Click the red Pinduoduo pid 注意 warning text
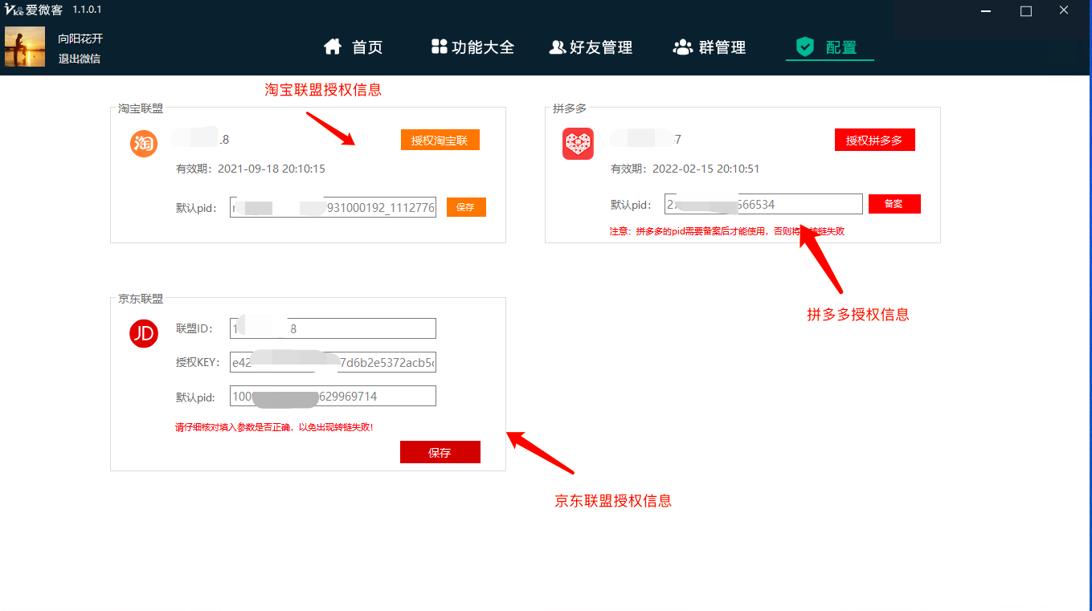This screenshot has height=611, width=1092. point(727,231)
